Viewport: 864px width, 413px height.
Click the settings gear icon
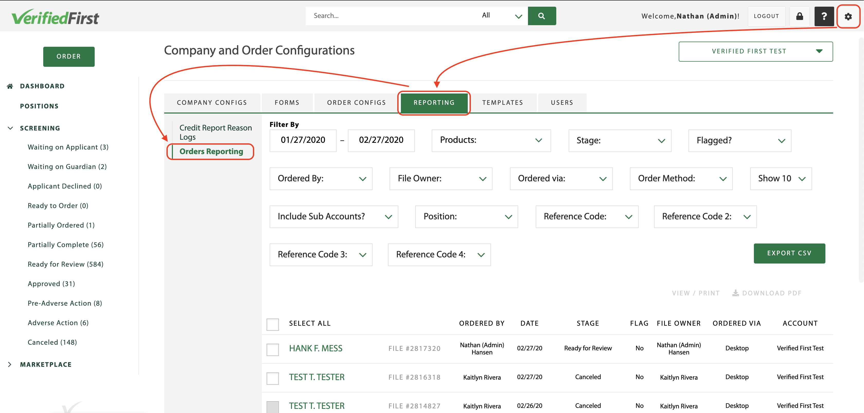848,16
